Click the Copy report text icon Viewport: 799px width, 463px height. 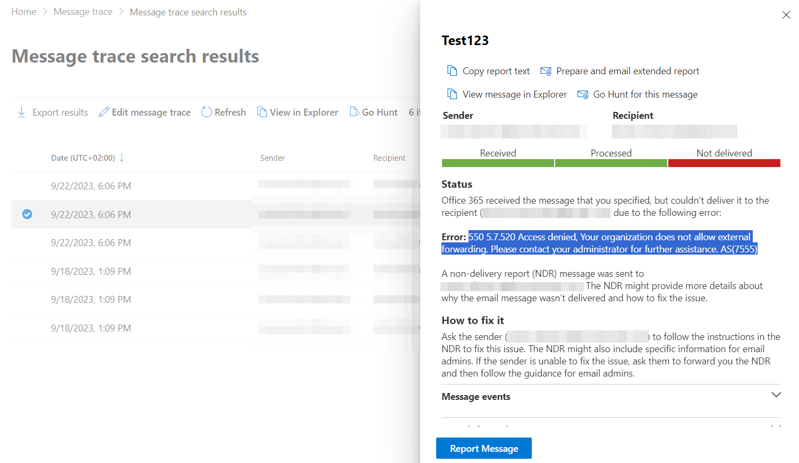(x=452, y=71)
